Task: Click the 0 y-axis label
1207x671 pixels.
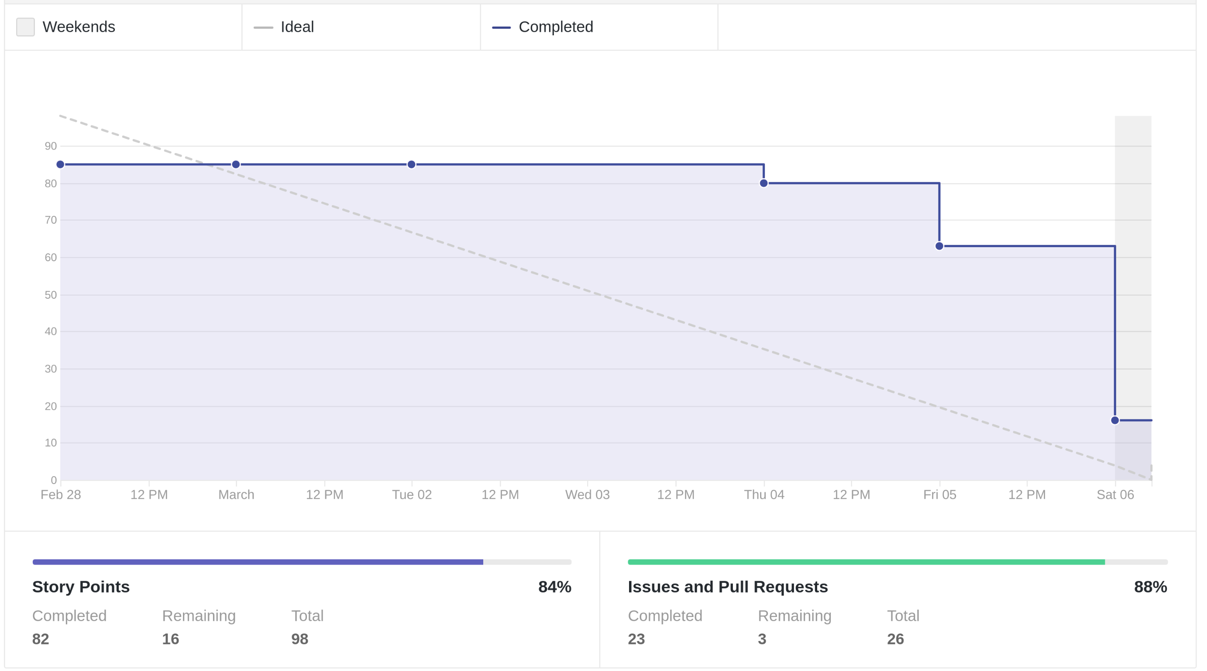Action: 54,480
